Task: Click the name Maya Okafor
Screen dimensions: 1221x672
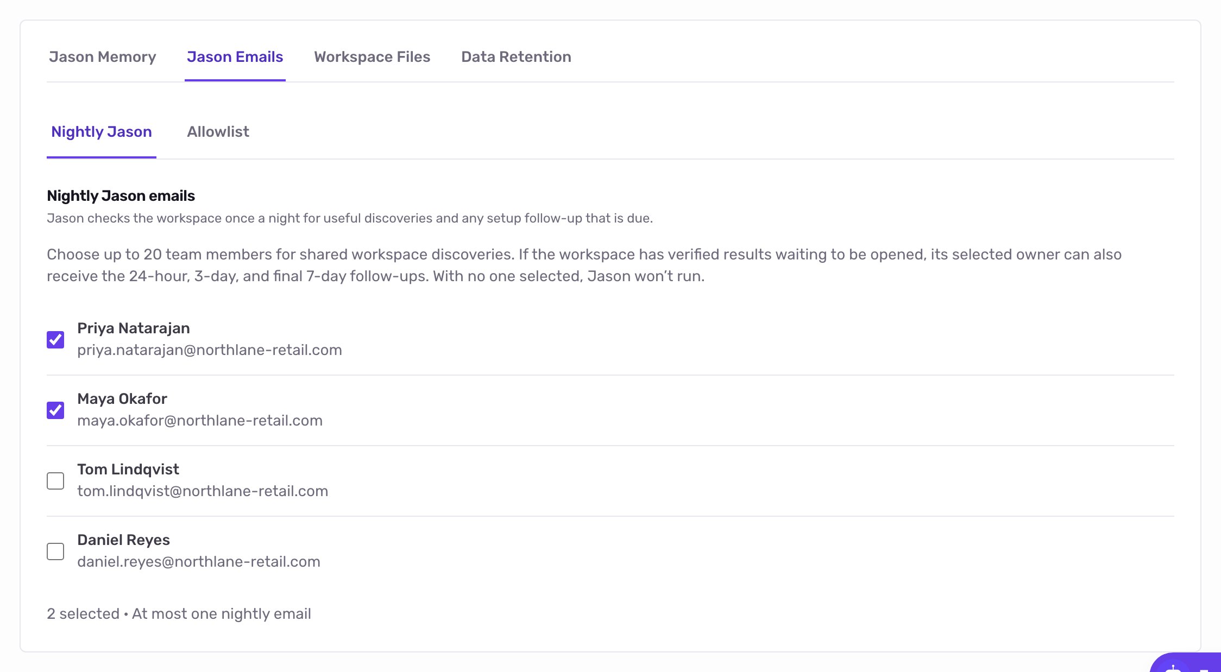Action: click(122, 399)
